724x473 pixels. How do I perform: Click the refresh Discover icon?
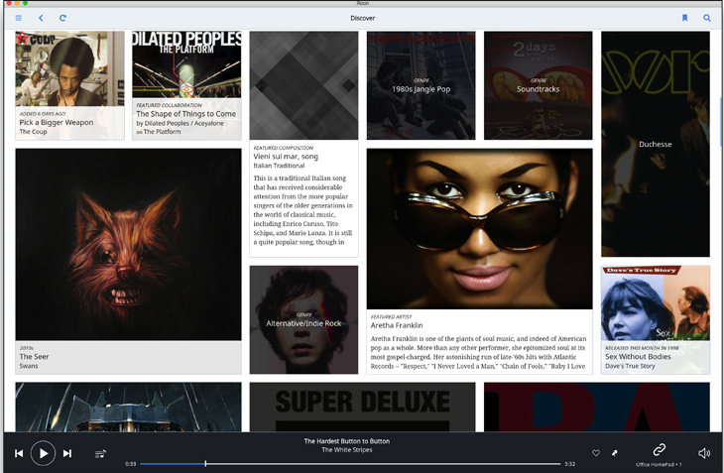coord(62,18)
